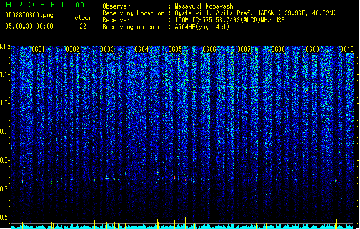Viewport: 360px width, 229px height.
Task: Click the A504HB(yagi 4el) antenna text
Action: pyautogui.click(x=202, y=27)
